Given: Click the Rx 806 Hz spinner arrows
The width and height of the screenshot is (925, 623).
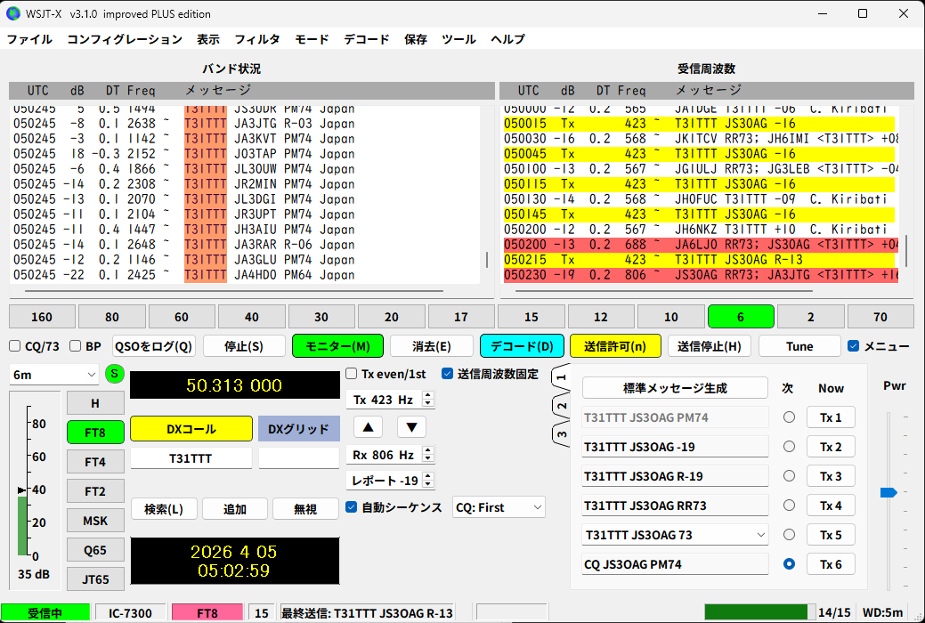Looking at the screenshot, I should pyautogui.click(x=429, y=455).
